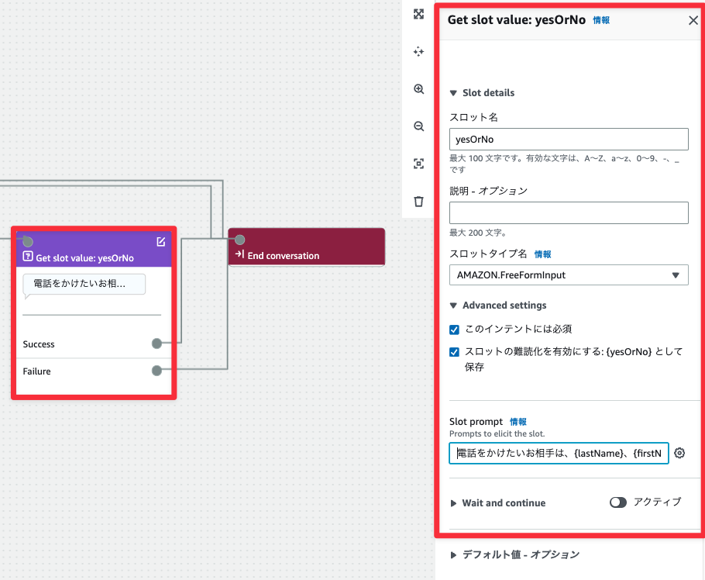
Task: Click the auto-arrange nodes icon
Action: [418, 51]
